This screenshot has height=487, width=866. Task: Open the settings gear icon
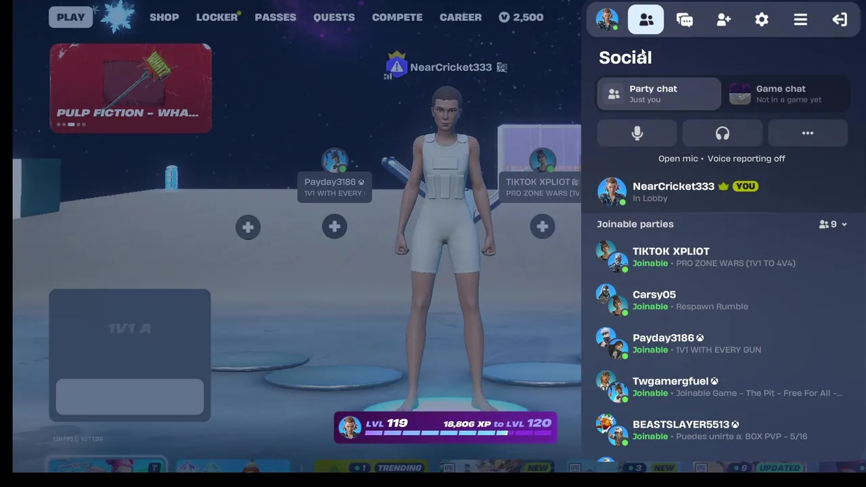[x=762, y=20]
